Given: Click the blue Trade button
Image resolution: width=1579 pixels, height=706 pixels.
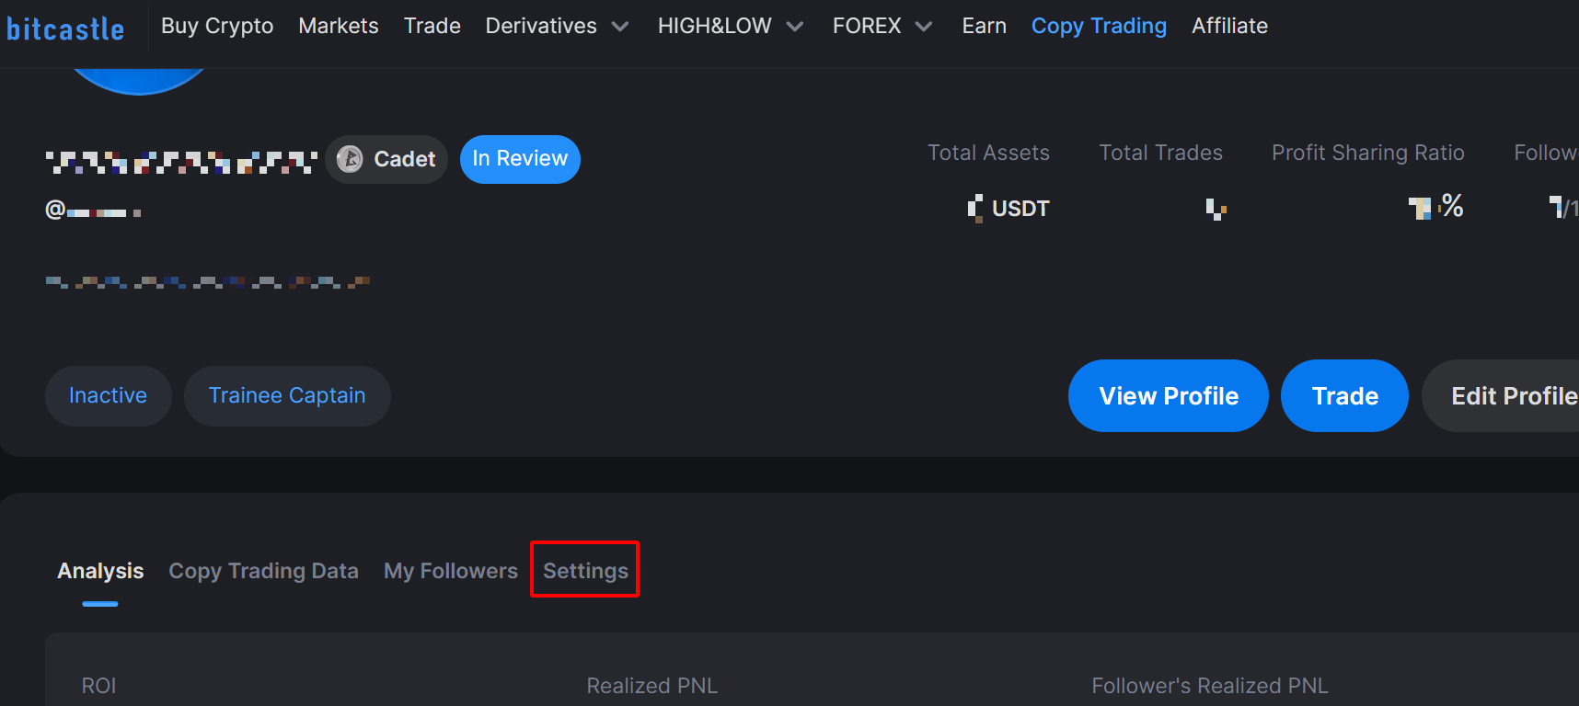Looking at the screenshot, I should click(1344, 395).
